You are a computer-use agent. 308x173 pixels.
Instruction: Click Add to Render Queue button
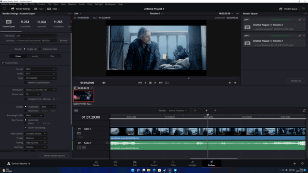pyautogui.click(x=54, y=156)
